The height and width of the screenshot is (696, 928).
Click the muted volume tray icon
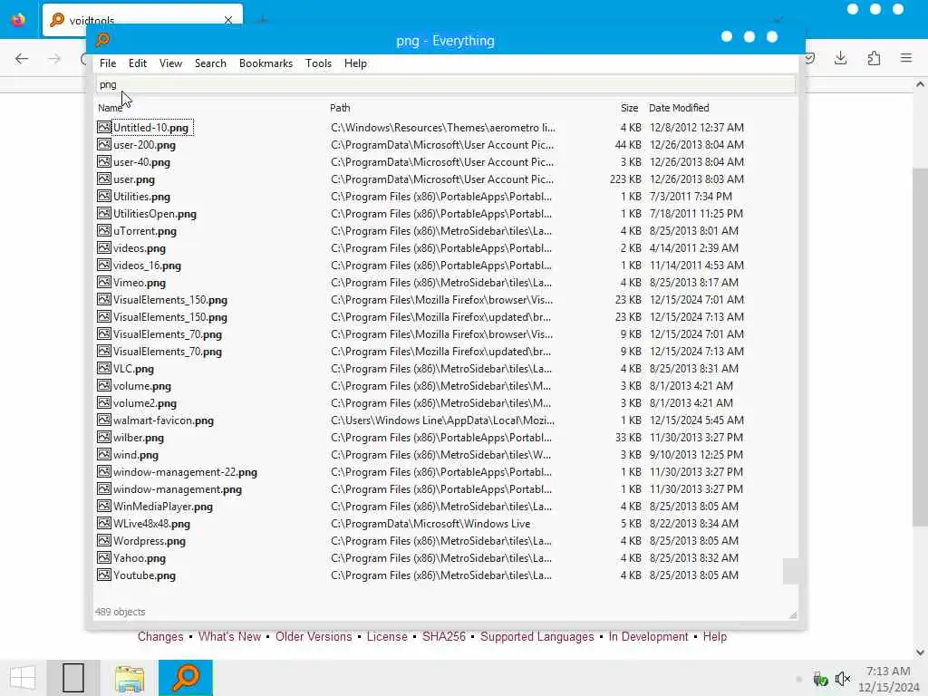[x=842, y=678]
